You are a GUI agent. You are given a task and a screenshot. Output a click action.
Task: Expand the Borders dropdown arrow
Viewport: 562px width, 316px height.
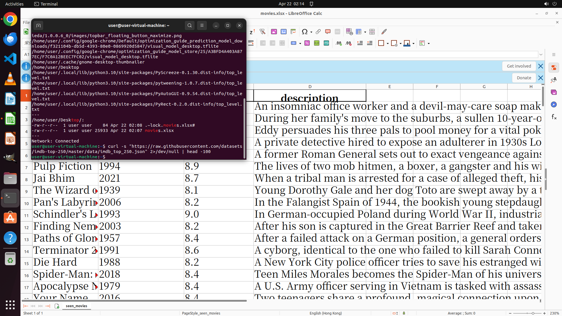click(x=388, y=44)
